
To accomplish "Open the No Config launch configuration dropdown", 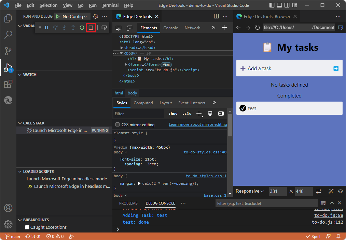I will [72, 16].
